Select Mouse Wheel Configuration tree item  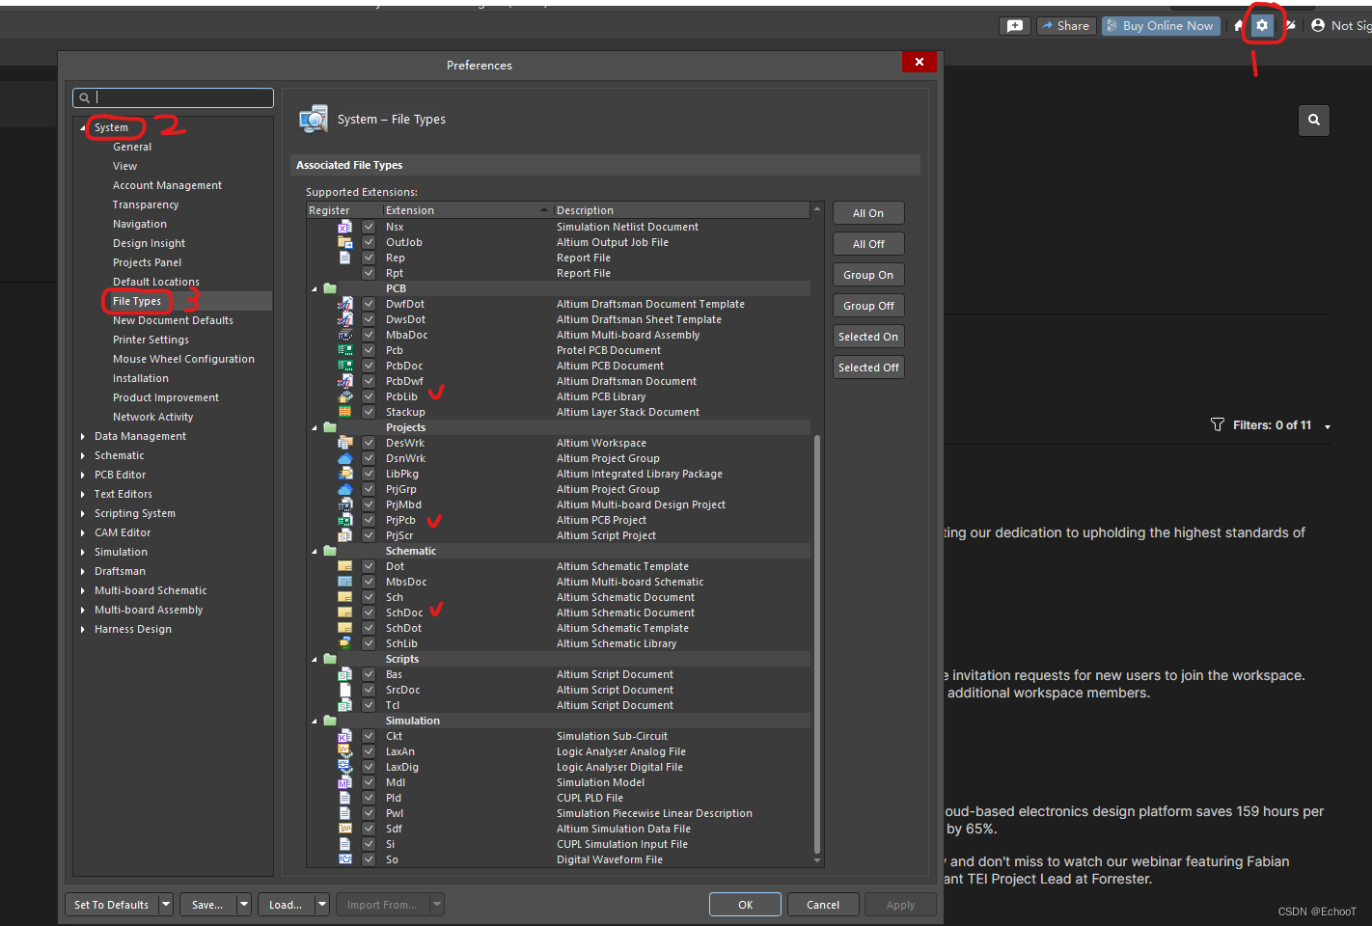[183, 360]
